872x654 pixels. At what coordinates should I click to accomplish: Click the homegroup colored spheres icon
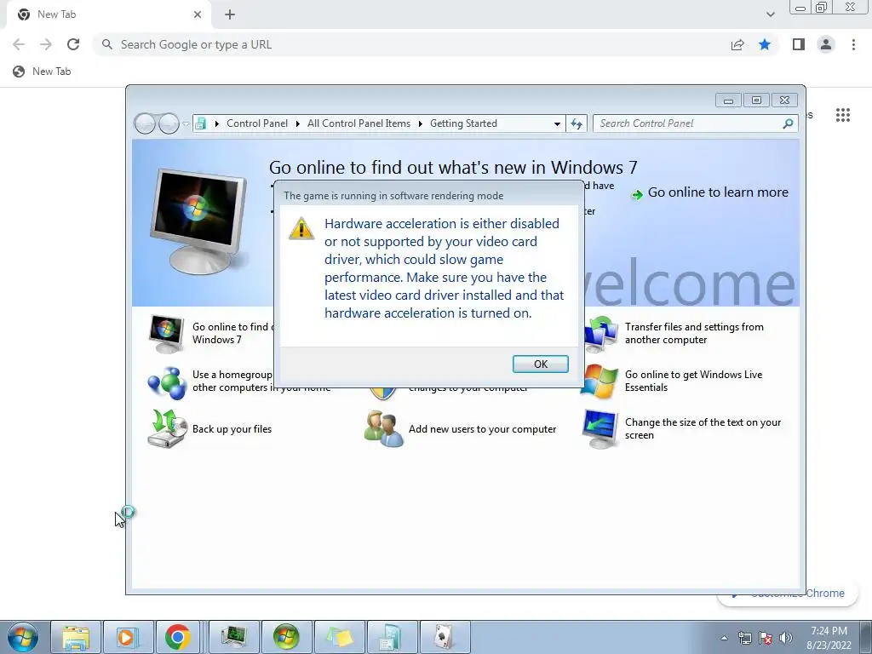[167, 382]
